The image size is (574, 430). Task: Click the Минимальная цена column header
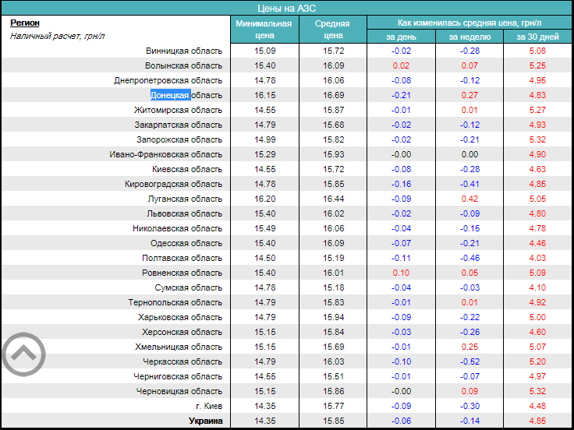click(x=264, y=29)
